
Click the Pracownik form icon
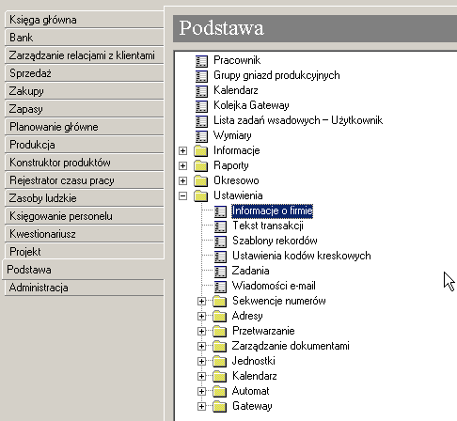point(201,61)
